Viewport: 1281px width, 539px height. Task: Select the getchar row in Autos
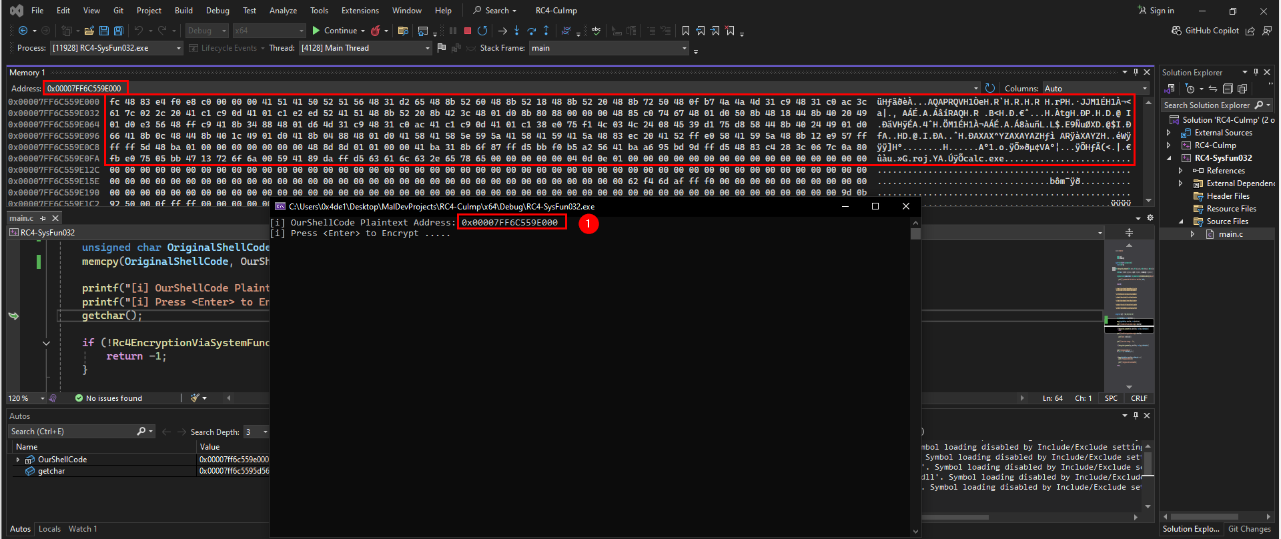point(138,471)
